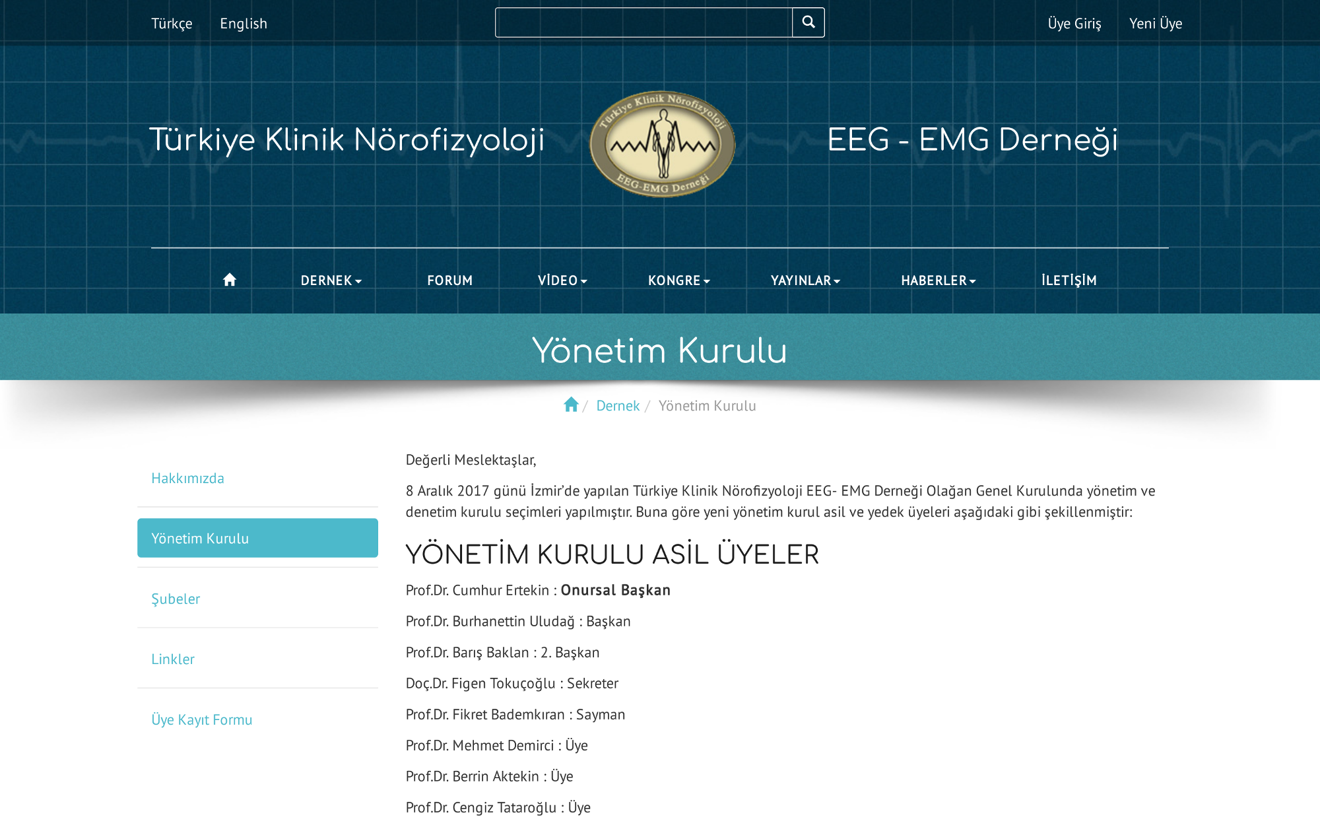Go to home via navbar house icon
The image size is (1320, 825).
[229, 280]
